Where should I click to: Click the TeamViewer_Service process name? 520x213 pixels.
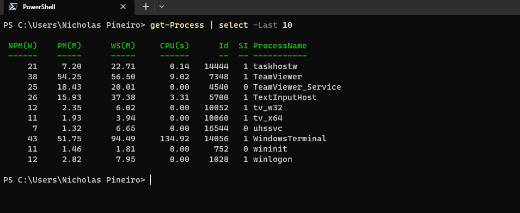click(x=297, y=87)
